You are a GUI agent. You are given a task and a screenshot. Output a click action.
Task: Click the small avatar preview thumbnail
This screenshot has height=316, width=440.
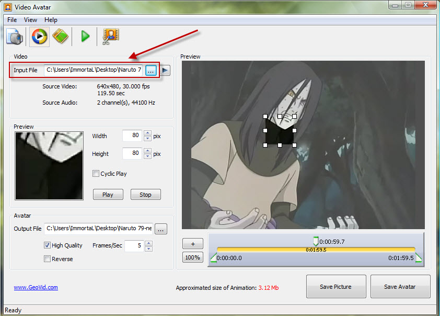[x=49, y=166]
